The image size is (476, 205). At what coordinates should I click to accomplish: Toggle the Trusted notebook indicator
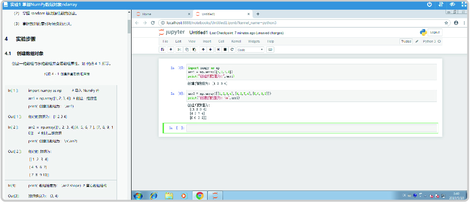coord(406,42)
